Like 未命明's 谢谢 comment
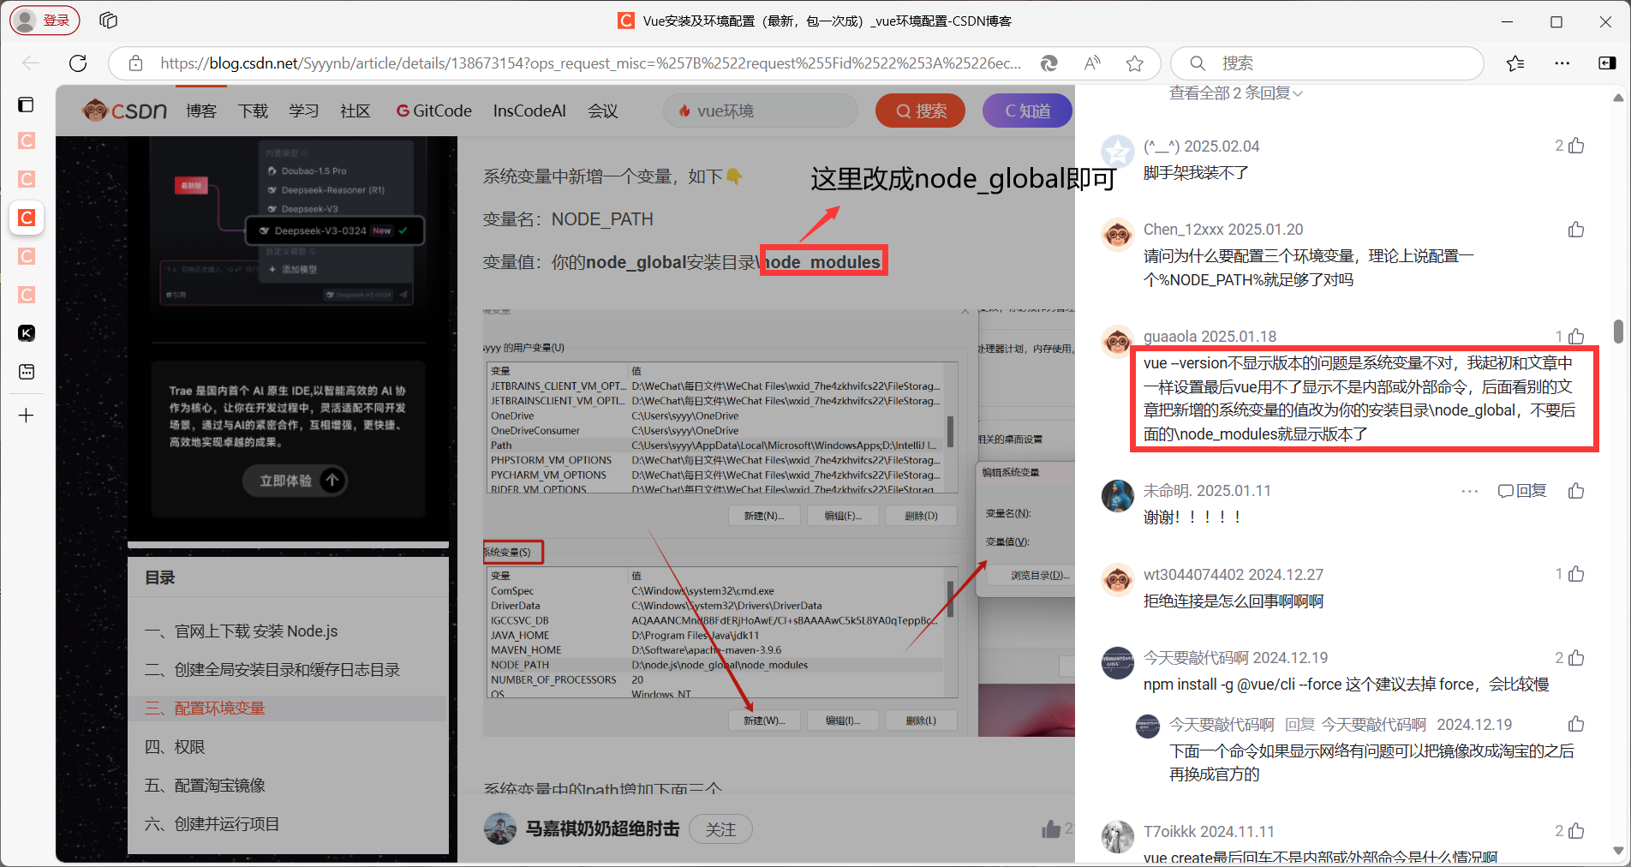1631x867 pixels. click(x=1576, y=490)
